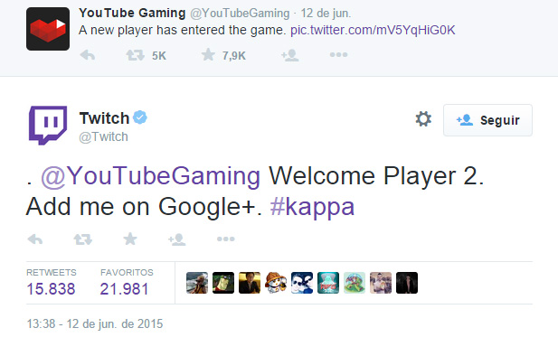Favorite the Twitch tweet with star
The height and width of the screenshot is (356, 558).
(x=130, y=239)
